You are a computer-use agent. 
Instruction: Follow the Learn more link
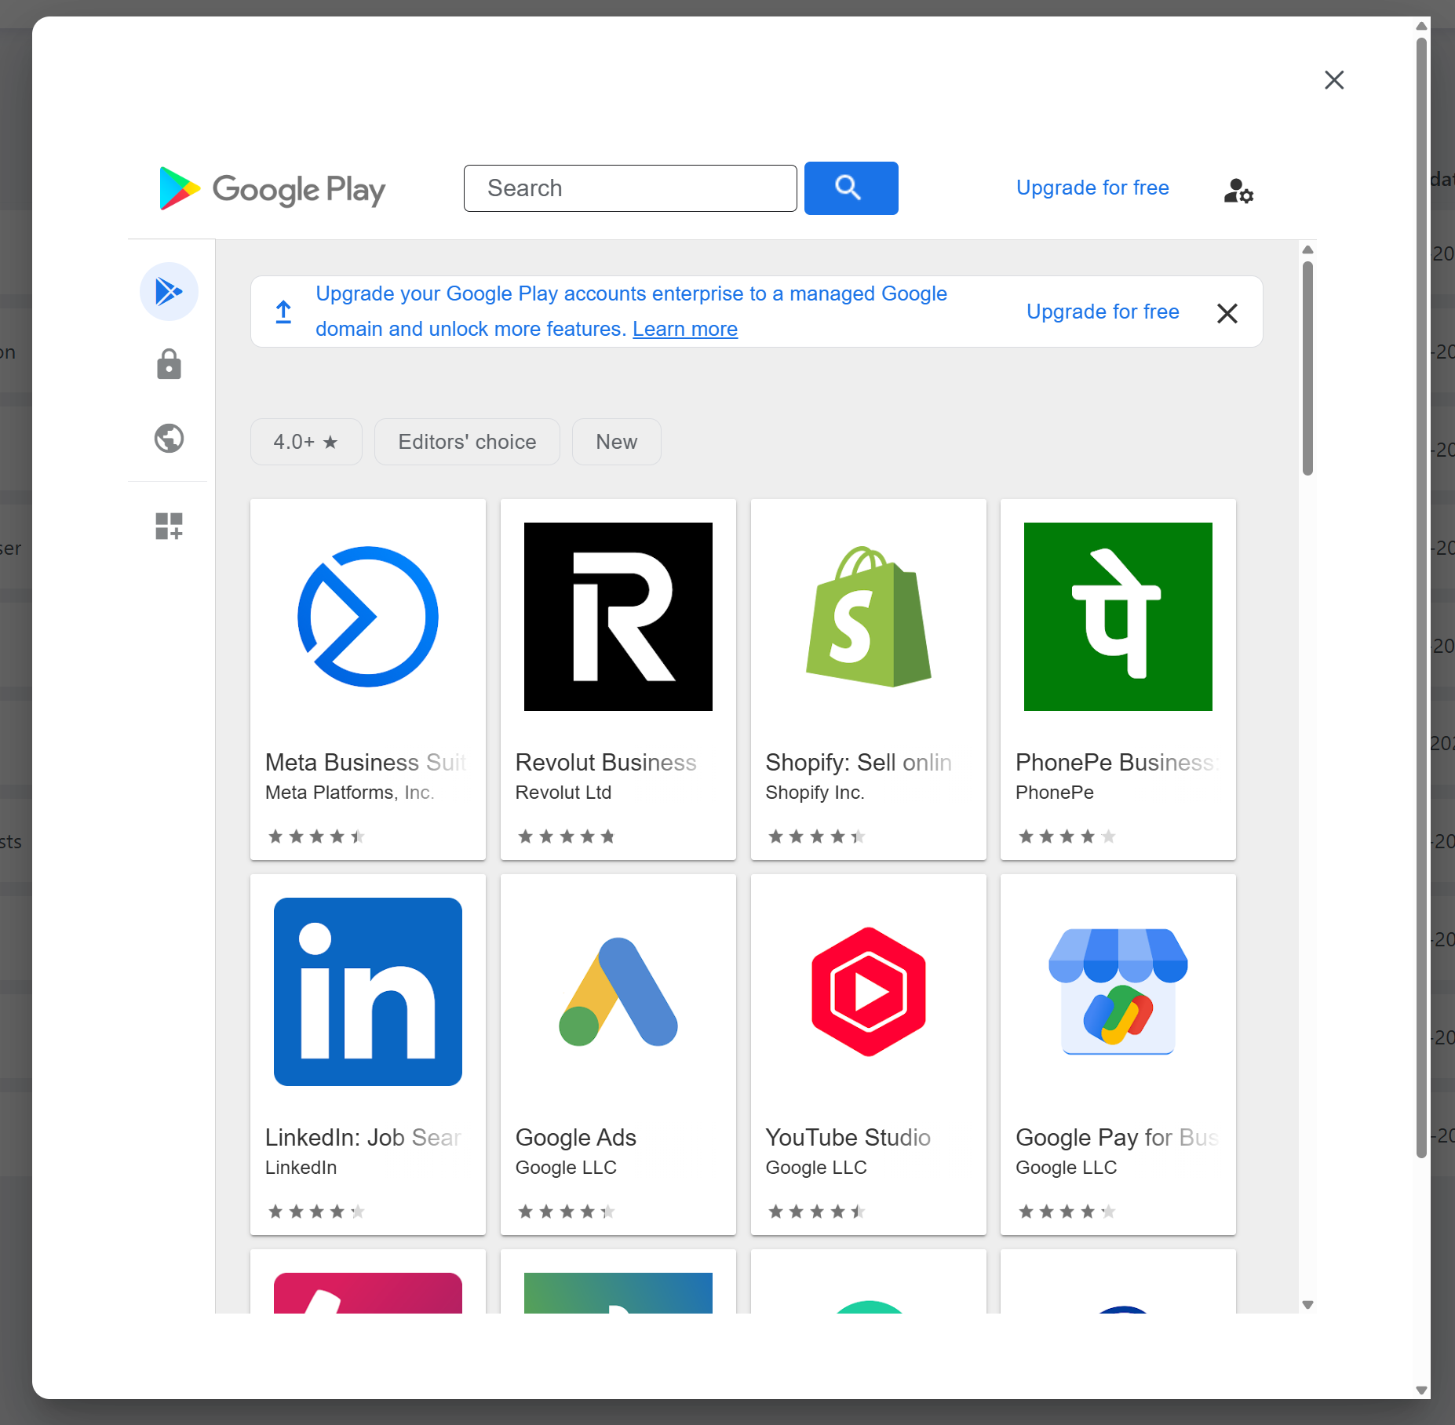point(685,329)
